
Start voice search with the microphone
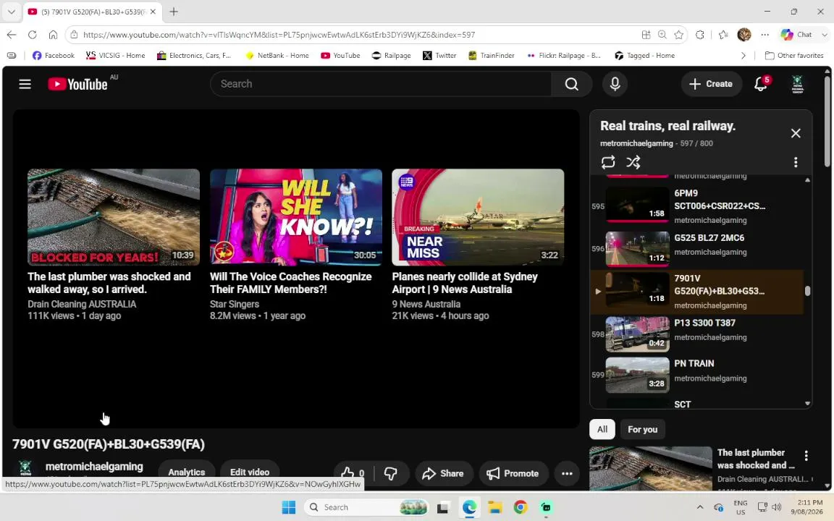coord(615,84)
